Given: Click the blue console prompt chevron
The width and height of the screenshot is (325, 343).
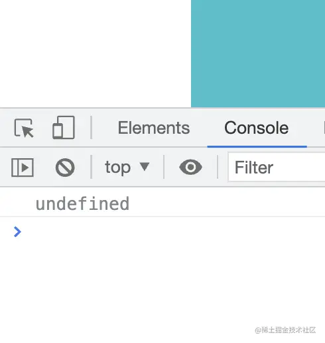Looking at the screenshot, I should 17,232.
